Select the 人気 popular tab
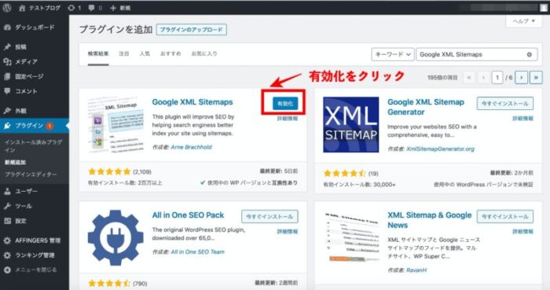Viewport: 550px width, 290px height. 145,53
